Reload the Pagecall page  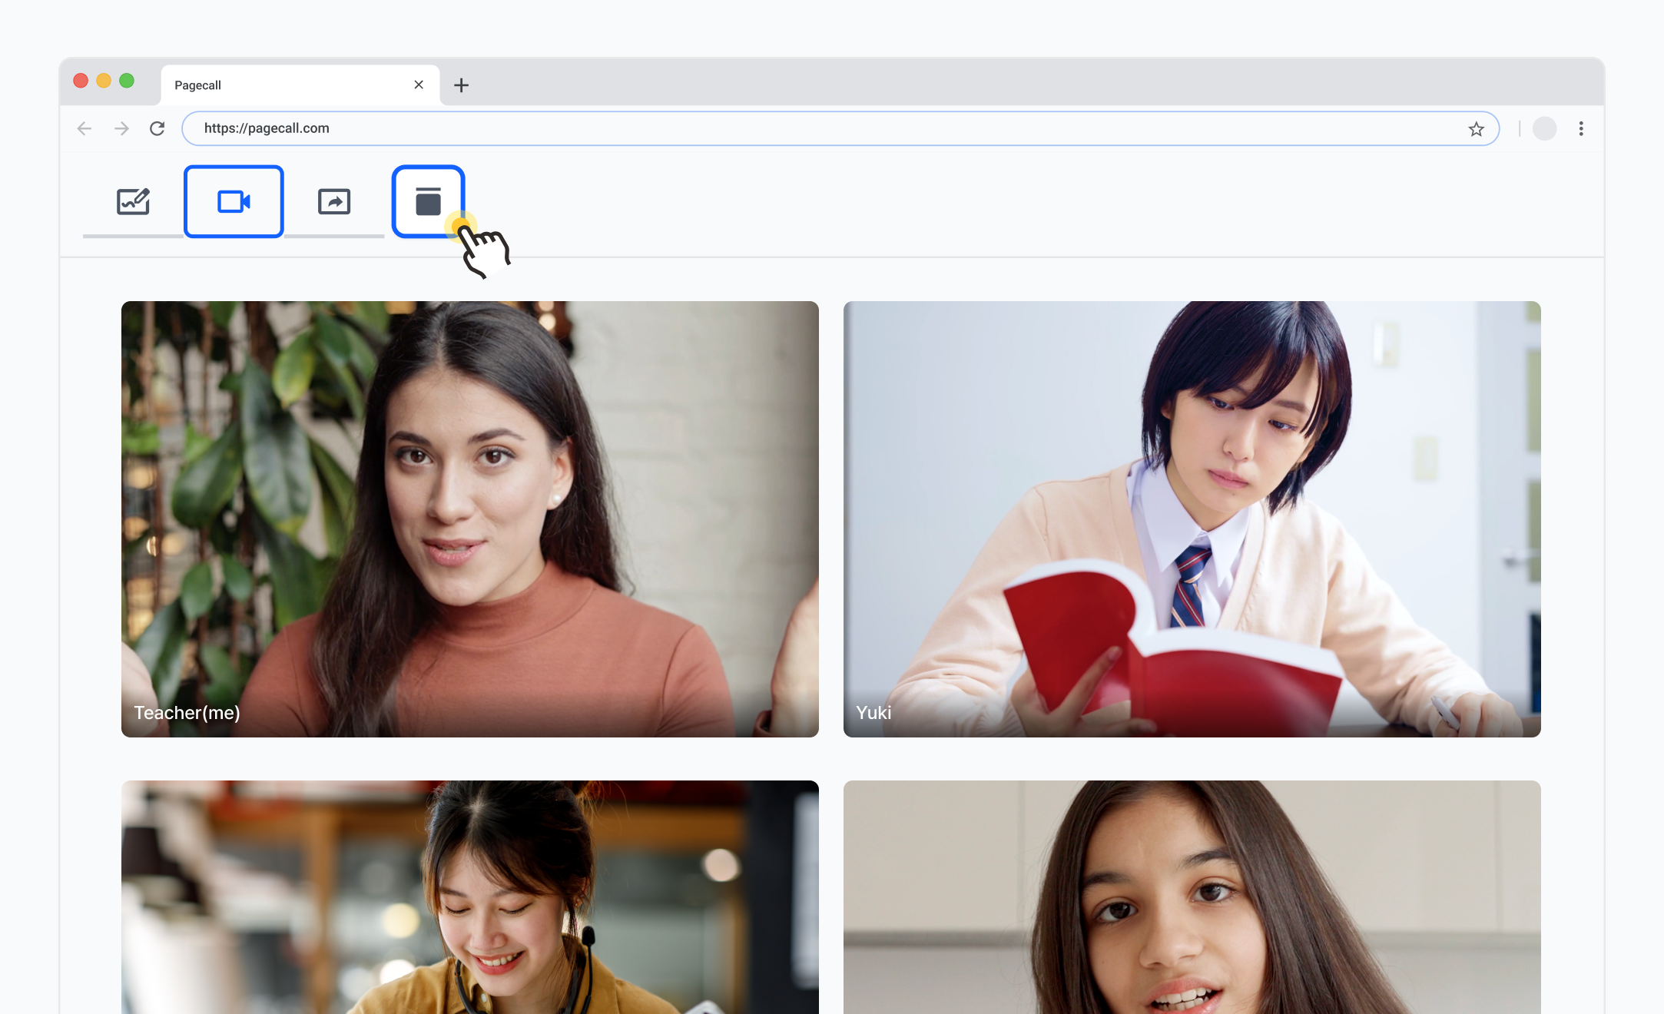pyautogui.click(x=157, y=128)
